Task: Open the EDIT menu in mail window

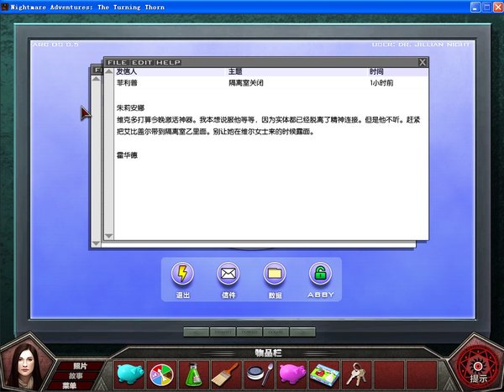Action: pos(142,62)
